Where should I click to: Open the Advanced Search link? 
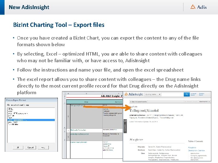pyautogui.click(x=193, y=94)
